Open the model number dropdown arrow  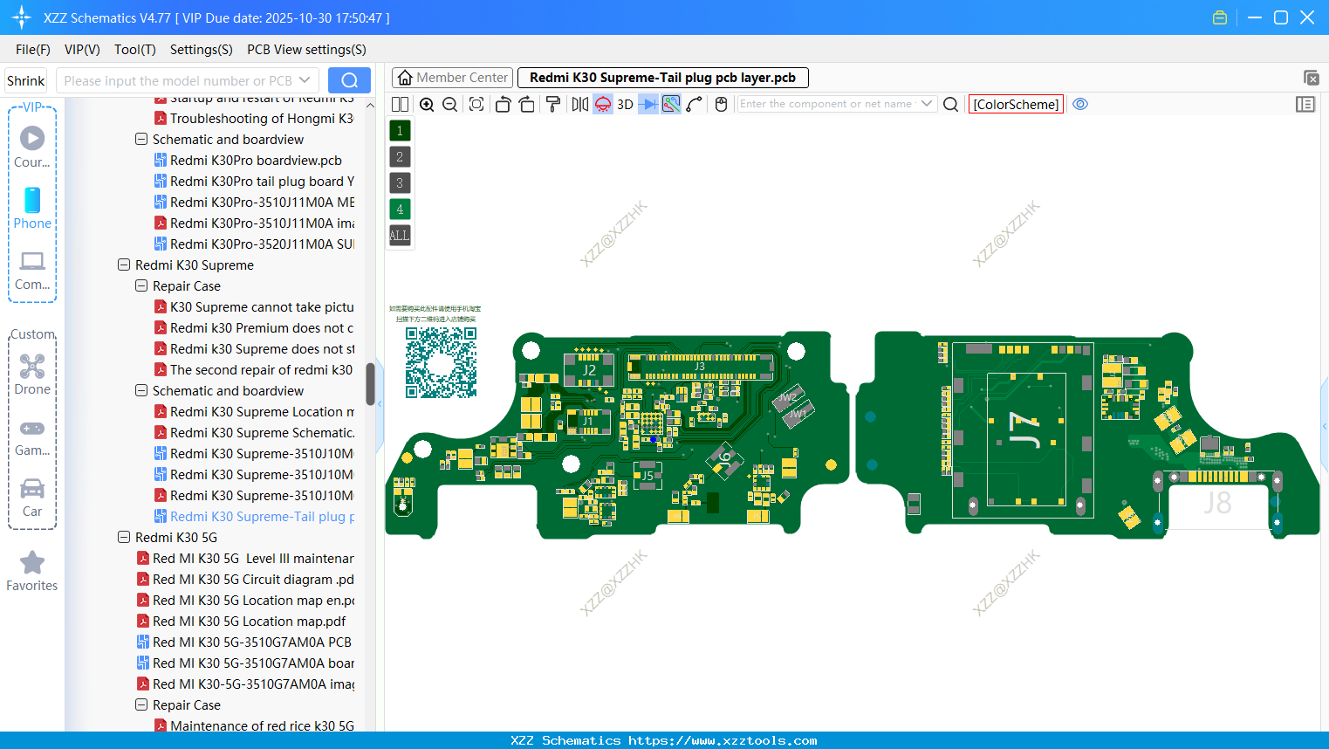pos(305,80)
